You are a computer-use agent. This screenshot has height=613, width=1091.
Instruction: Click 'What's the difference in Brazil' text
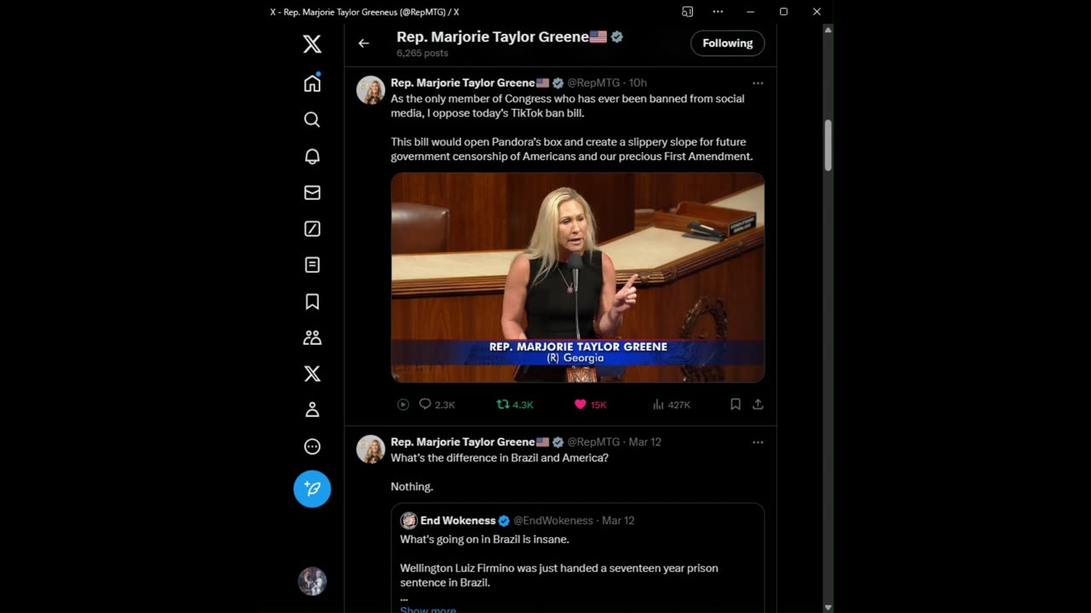point(499,458)
